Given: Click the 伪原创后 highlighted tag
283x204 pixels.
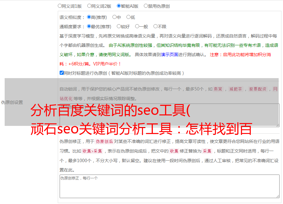Looking at the screenshot, I should 104,141.
